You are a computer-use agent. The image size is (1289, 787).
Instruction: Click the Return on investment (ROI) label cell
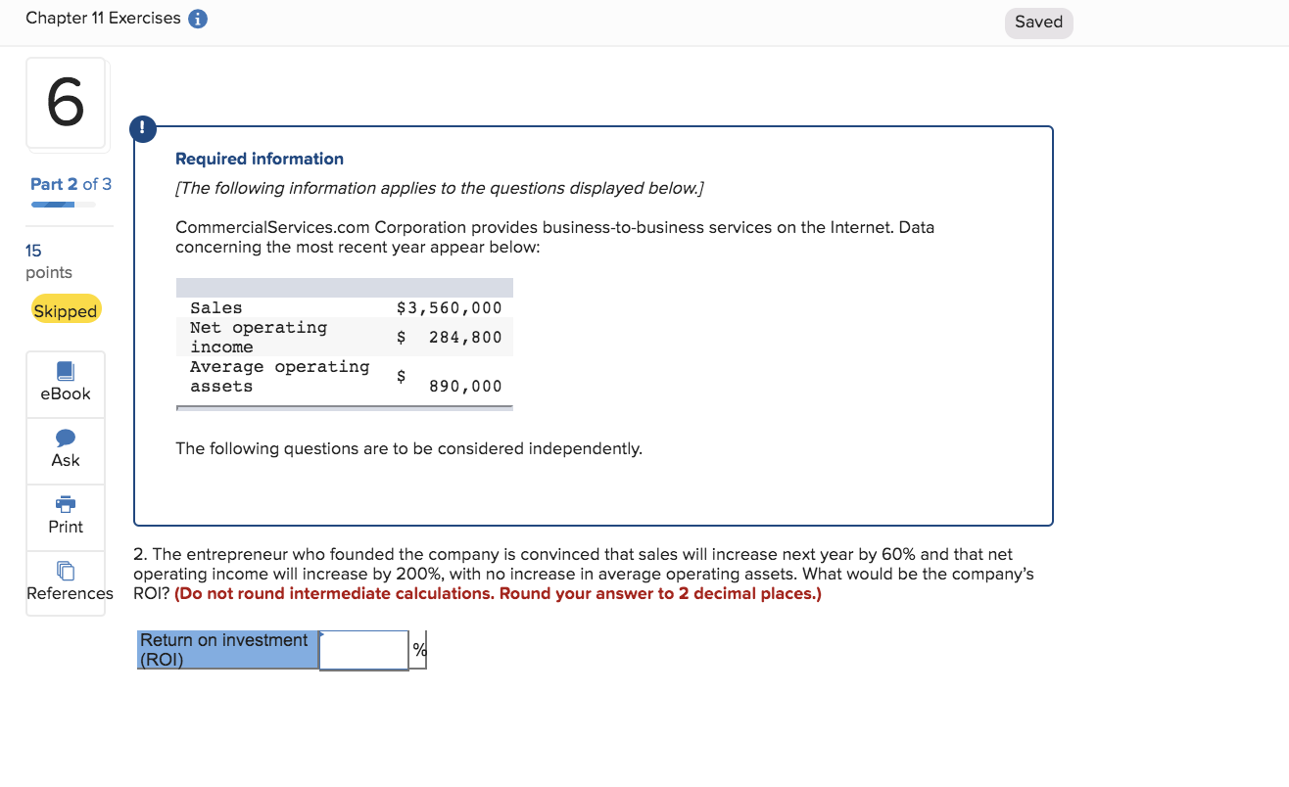click(x=228, y=650)
